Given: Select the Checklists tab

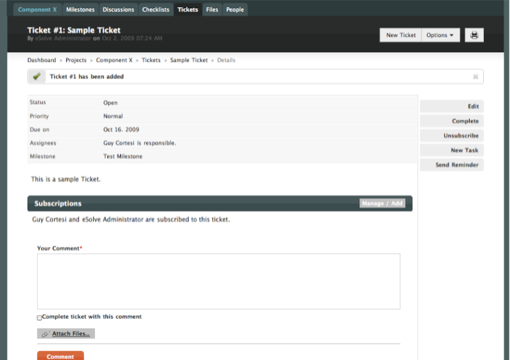Looking at the screenshot, I should tap(156, 10).
